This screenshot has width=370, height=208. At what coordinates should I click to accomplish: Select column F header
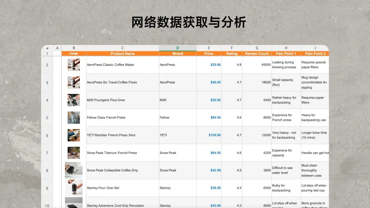click(232, 48)
